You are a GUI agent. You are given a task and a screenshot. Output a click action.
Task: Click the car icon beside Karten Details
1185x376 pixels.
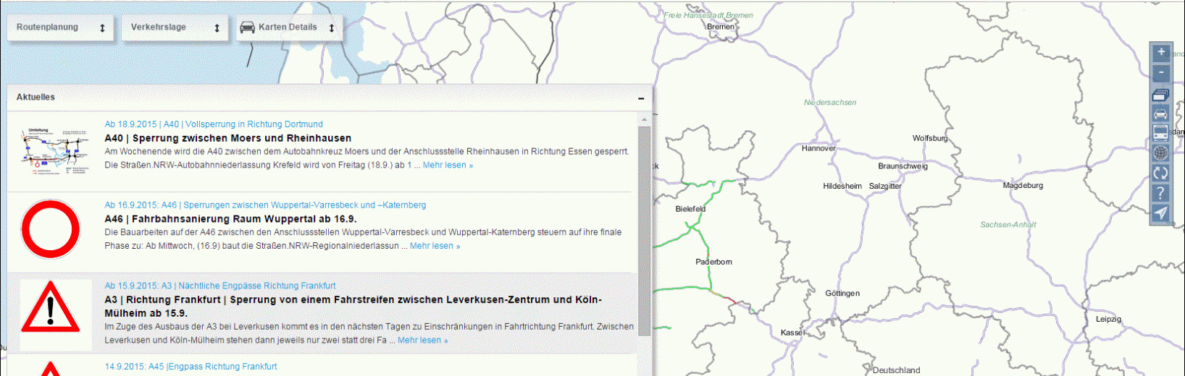(x=247, y=27)
